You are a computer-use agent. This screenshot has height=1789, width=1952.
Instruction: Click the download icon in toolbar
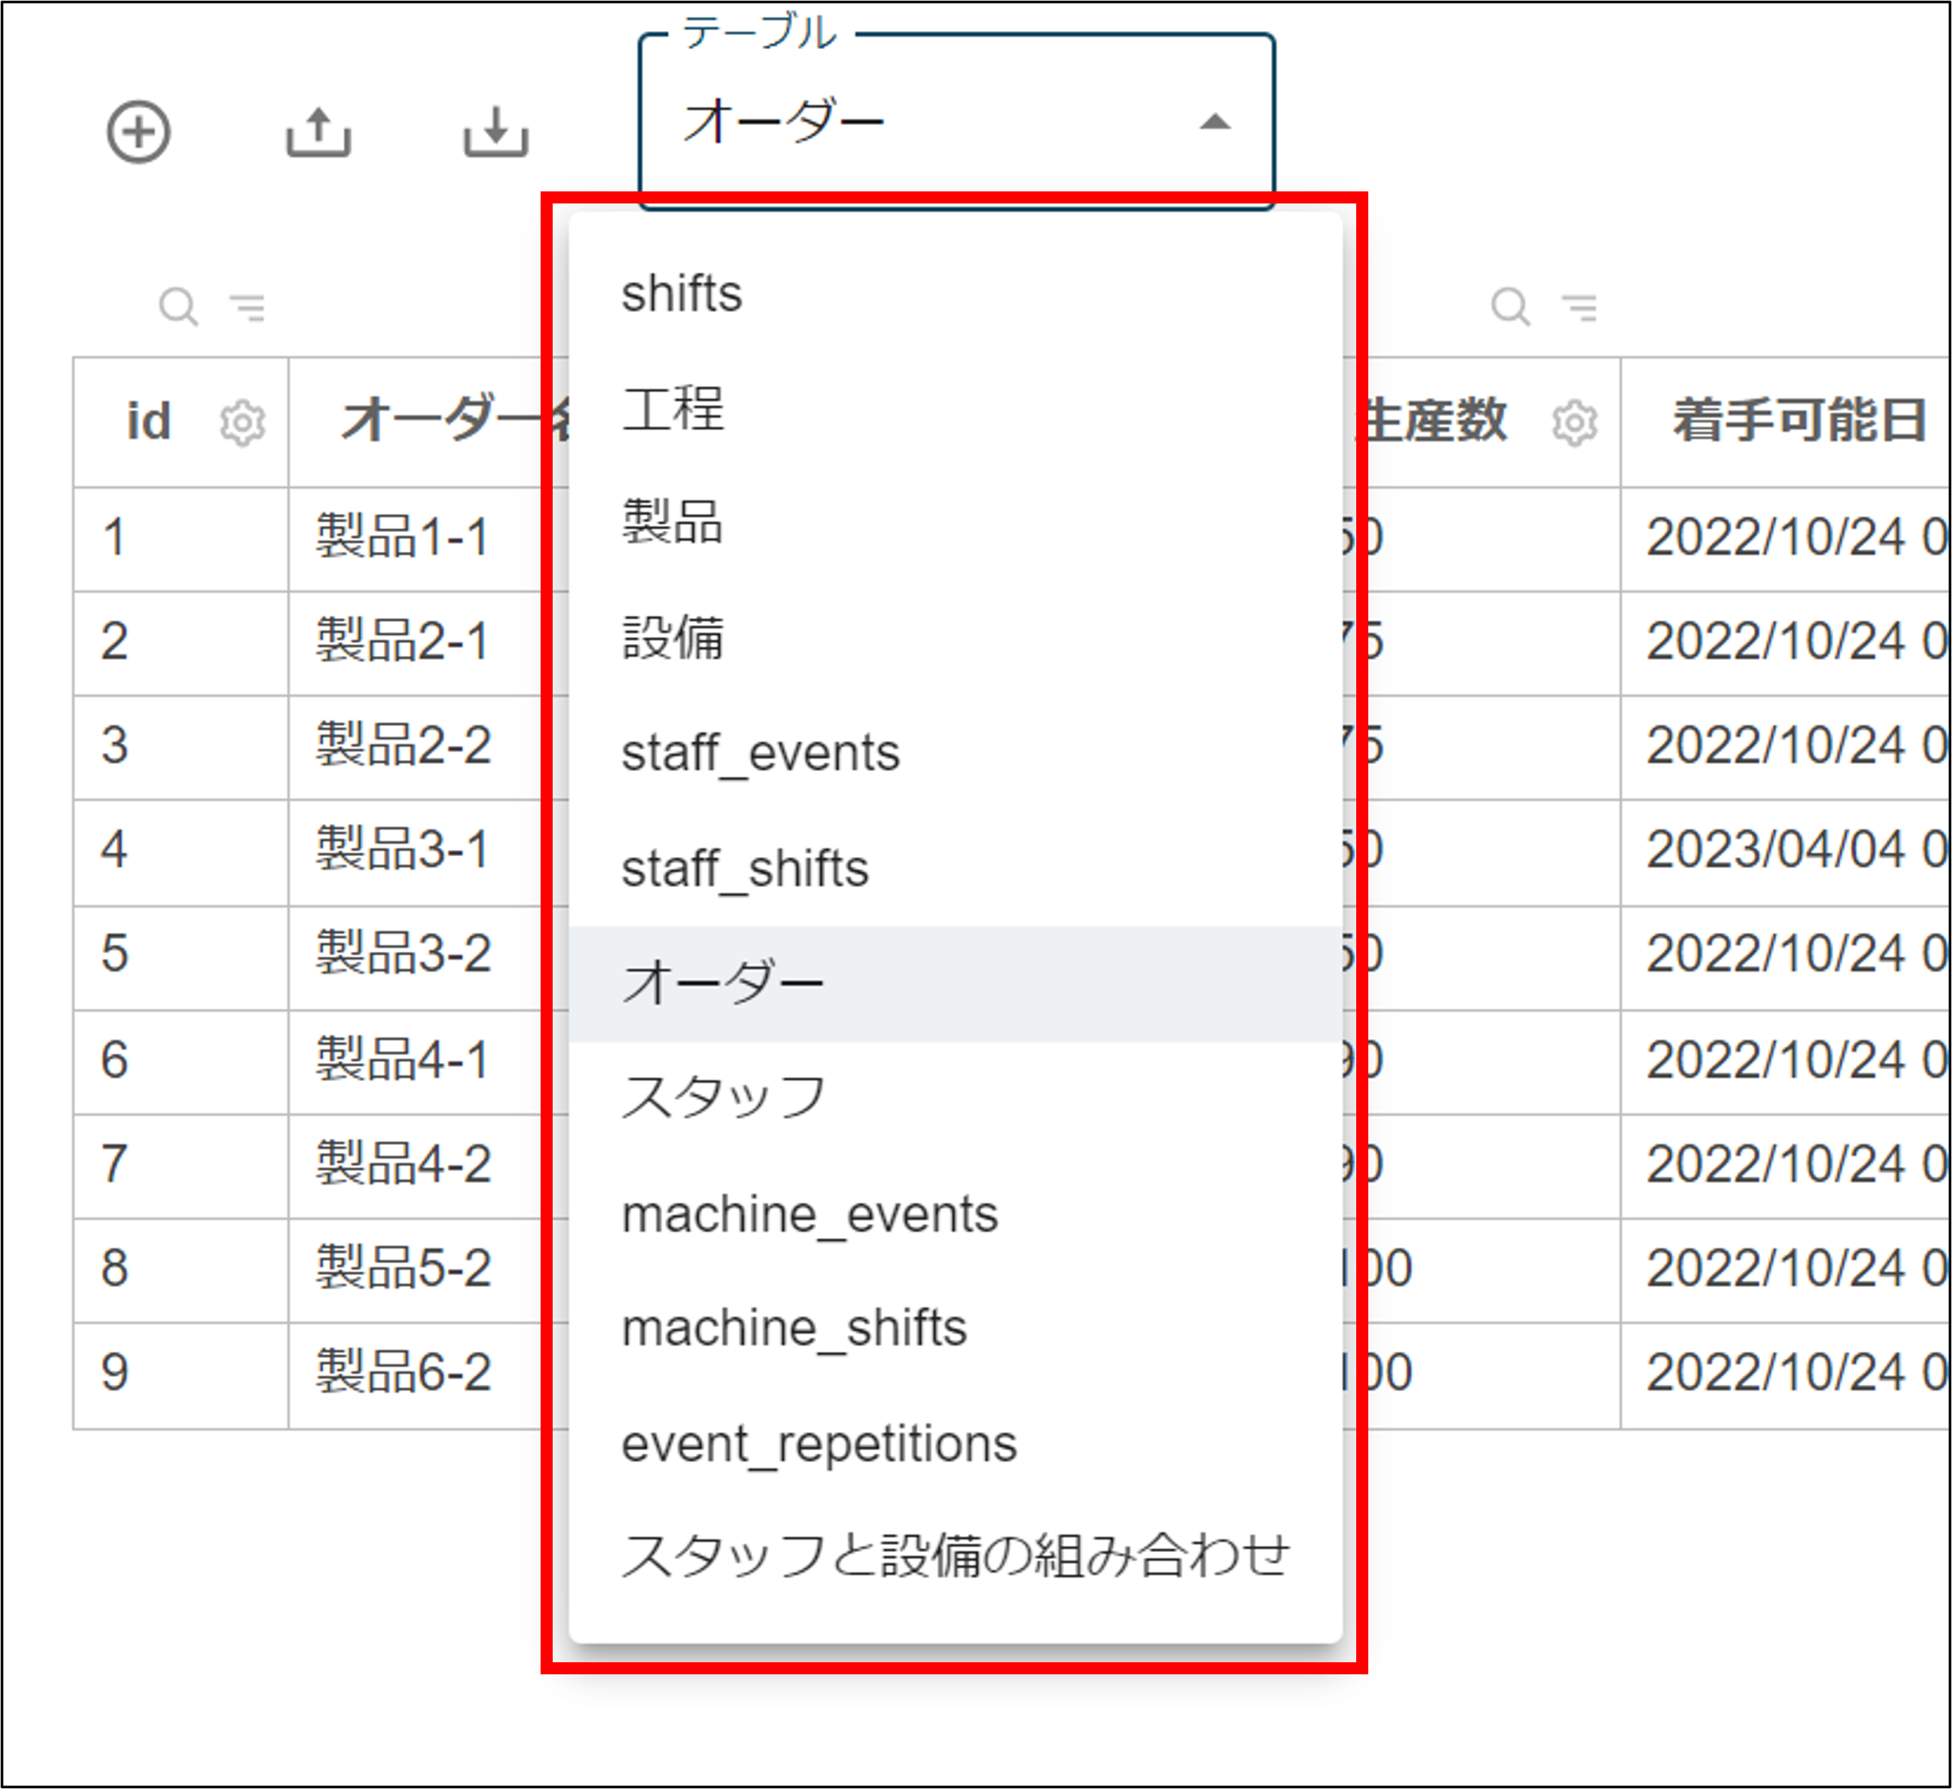click(496, 132)
